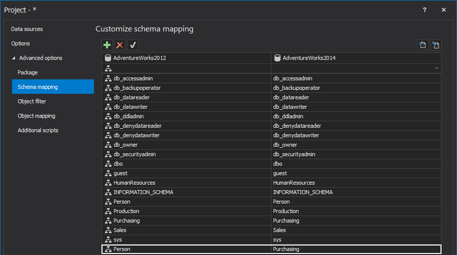
Task: Select the target dbo cell
Action: (356, 164)
